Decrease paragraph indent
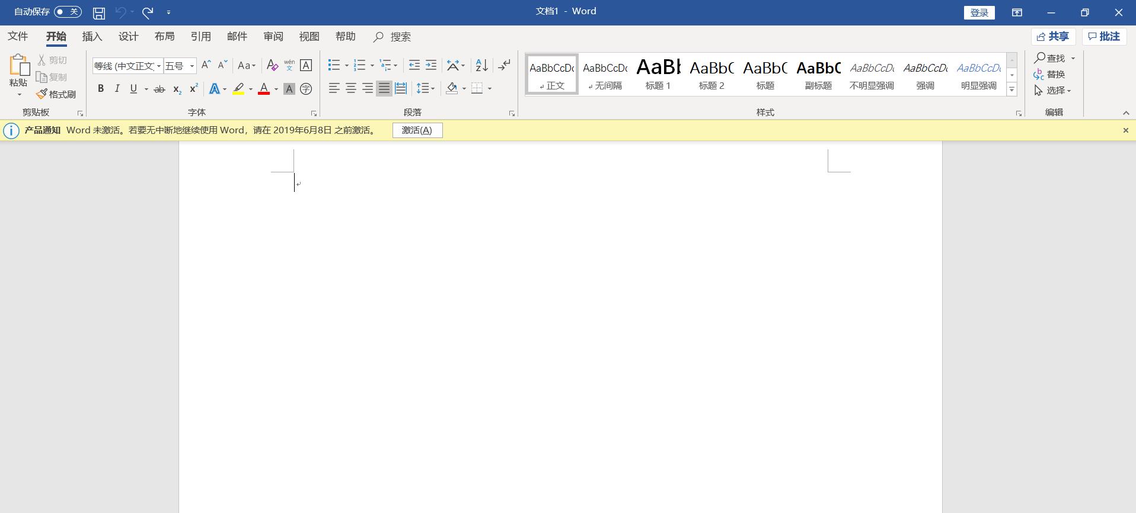Viewport: 1136px width, 513px height. (x=414, y=65)
